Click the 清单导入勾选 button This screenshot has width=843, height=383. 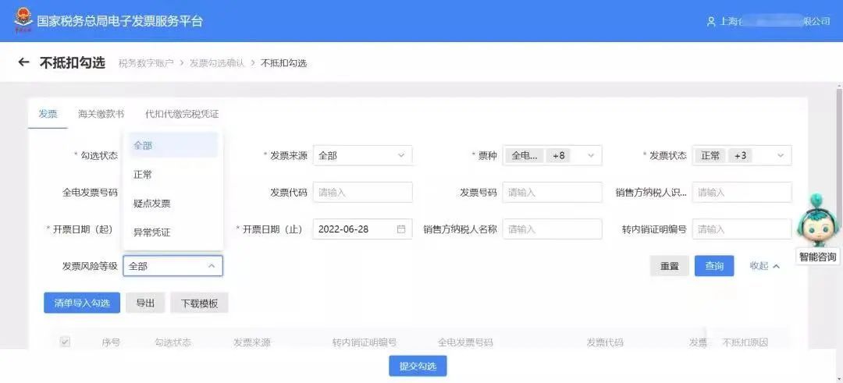[82, 303]
